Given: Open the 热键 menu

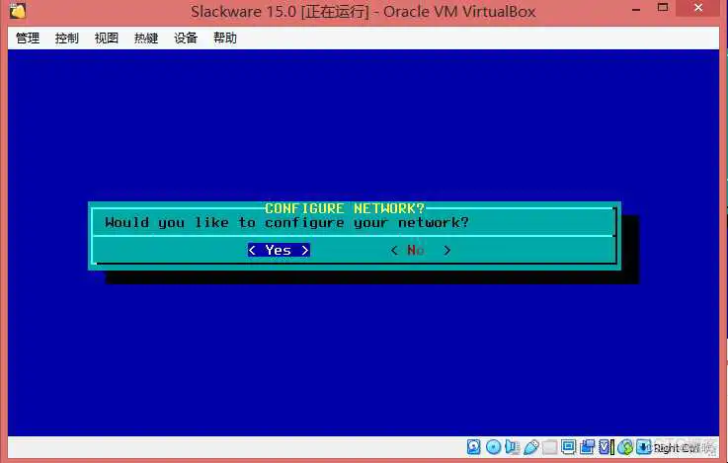Looking at the screenshot, I should (x=146, y=39).
